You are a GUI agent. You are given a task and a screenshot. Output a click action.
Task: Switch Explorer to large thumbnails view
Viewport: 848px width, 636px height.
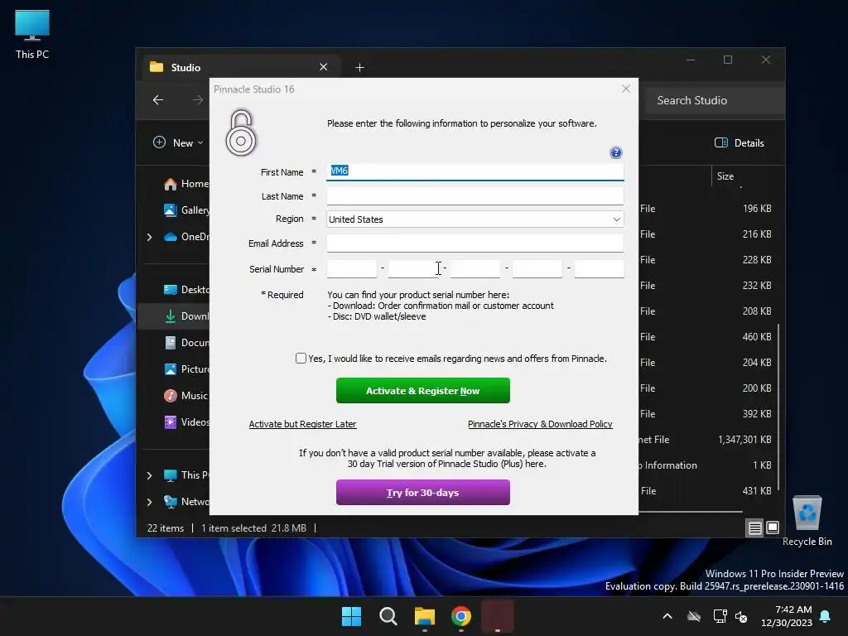click(773, 528)
